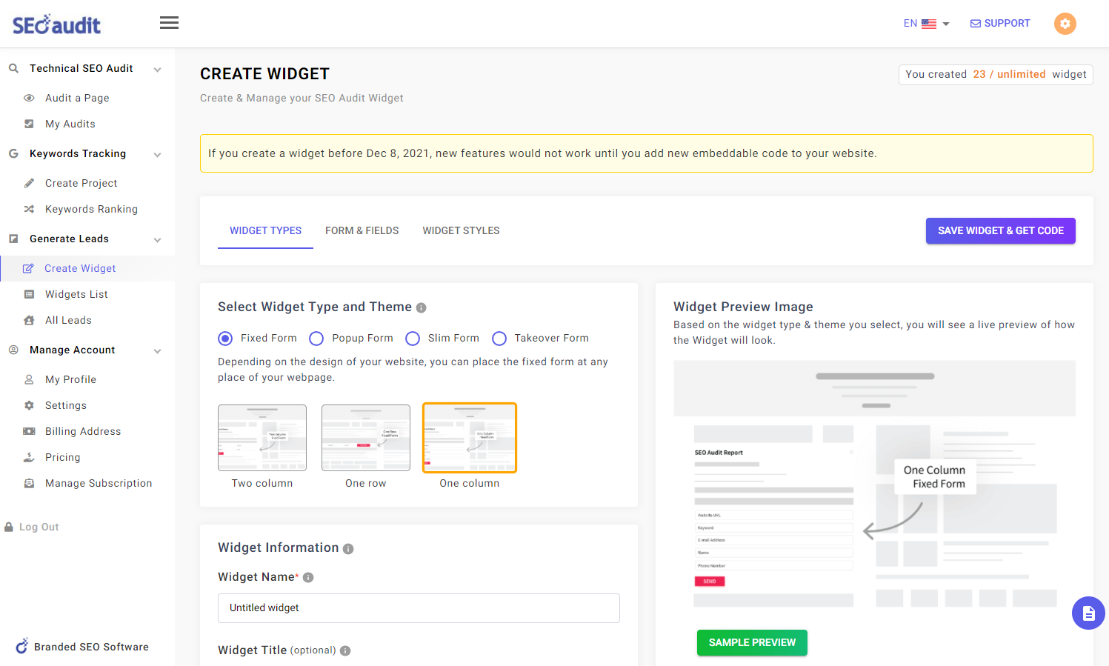Click info icon next to Select Widget Type

421,307
